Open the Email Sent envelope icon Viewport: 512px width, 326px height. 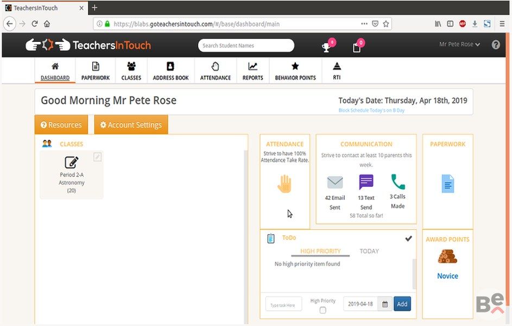pyautogui.click(x=335, y=183)
